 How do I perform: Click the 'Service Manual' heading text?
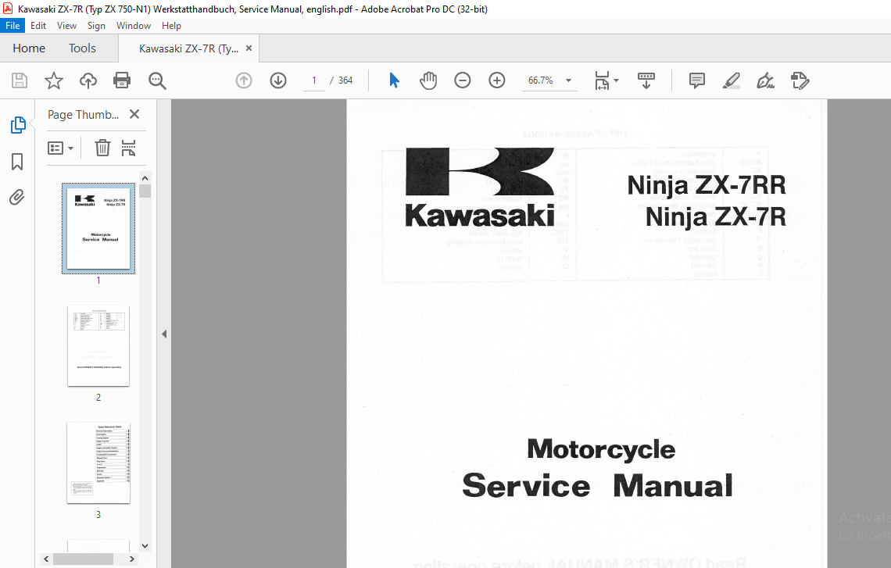coord(597,486)
